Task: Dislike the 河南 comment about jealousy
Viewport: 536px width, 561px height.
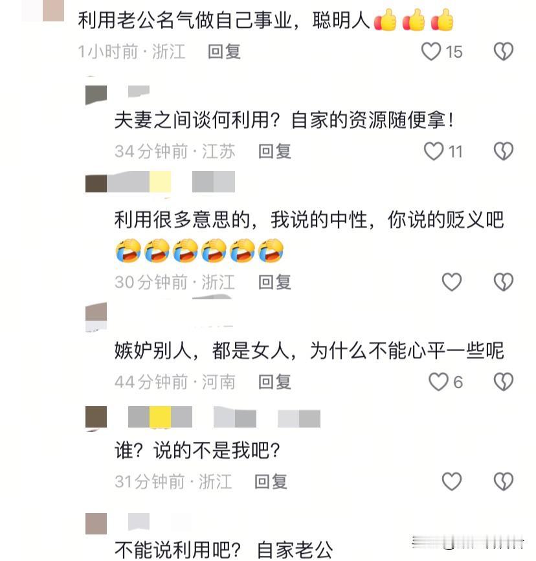Action: pos(504,382)
